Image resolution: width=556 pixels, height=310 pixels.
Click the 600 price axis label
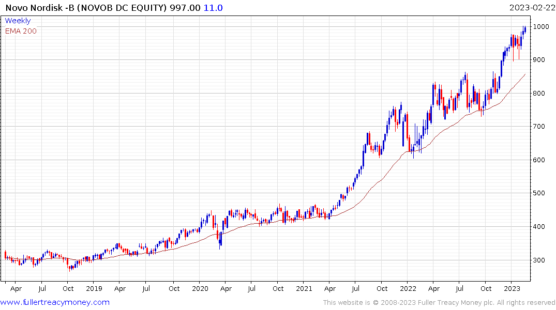539,160
